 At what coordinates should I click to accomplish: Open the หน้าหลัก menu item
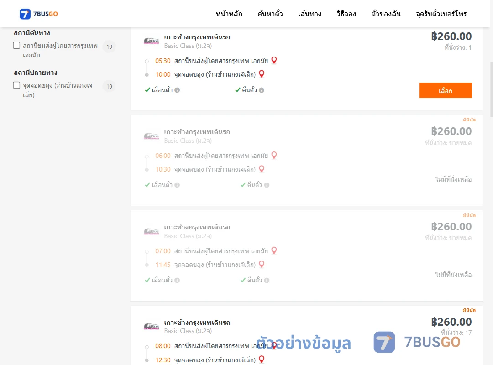229,14
